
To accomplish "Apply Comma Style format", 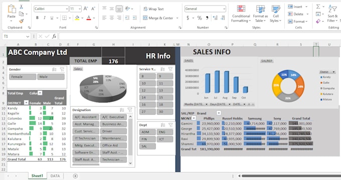I will (207, 18).
